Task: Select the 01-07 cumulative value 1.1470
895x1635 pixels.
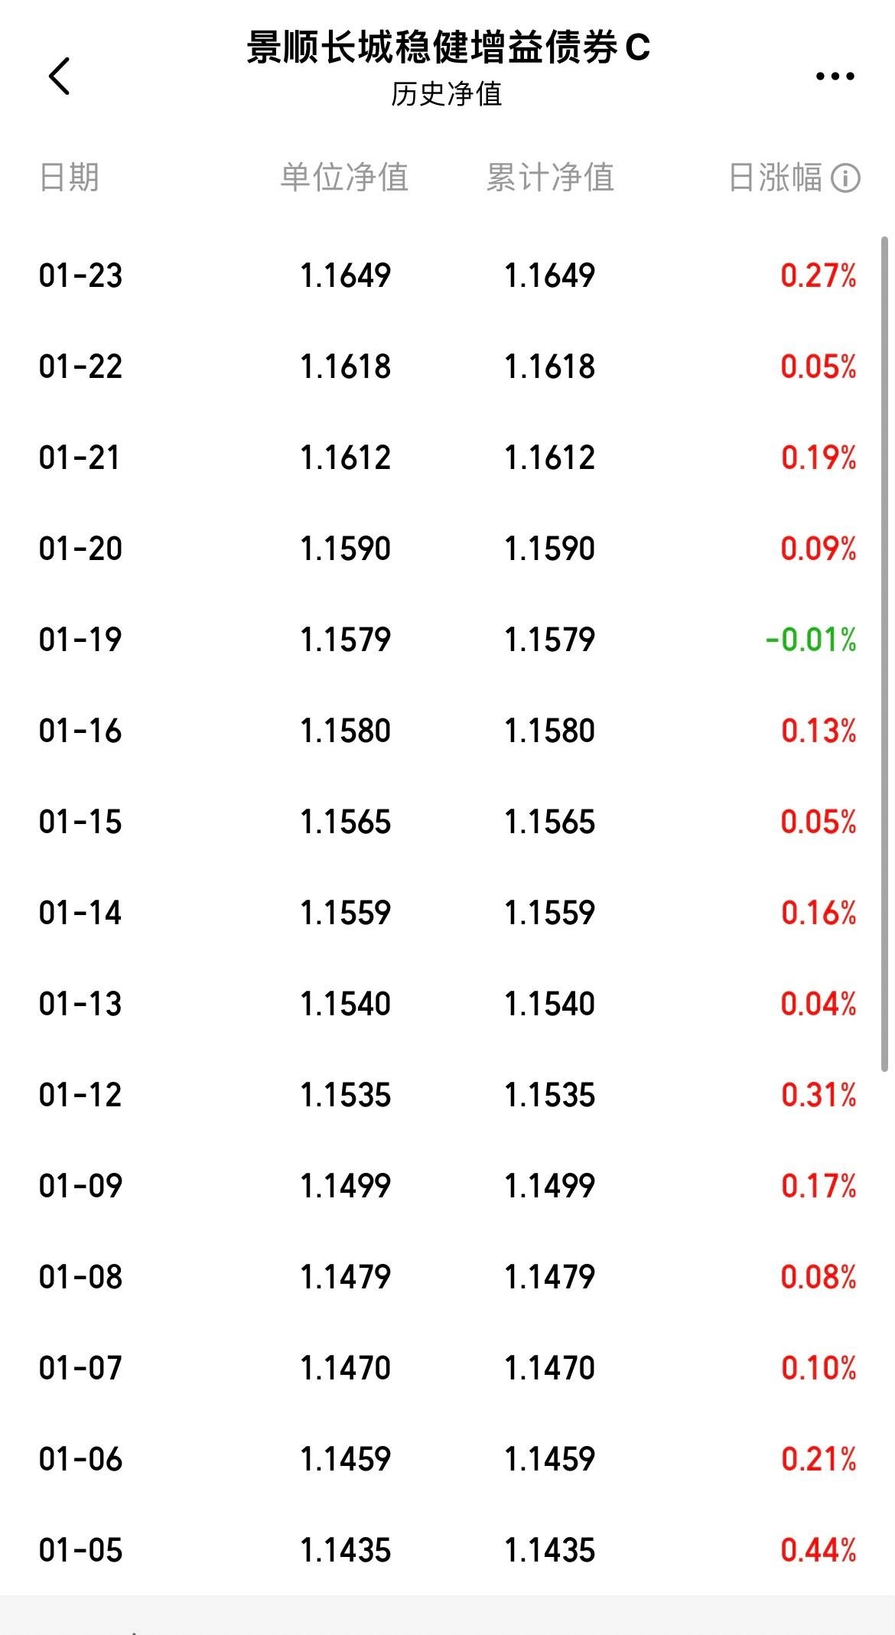Action: pos(550,1368)
